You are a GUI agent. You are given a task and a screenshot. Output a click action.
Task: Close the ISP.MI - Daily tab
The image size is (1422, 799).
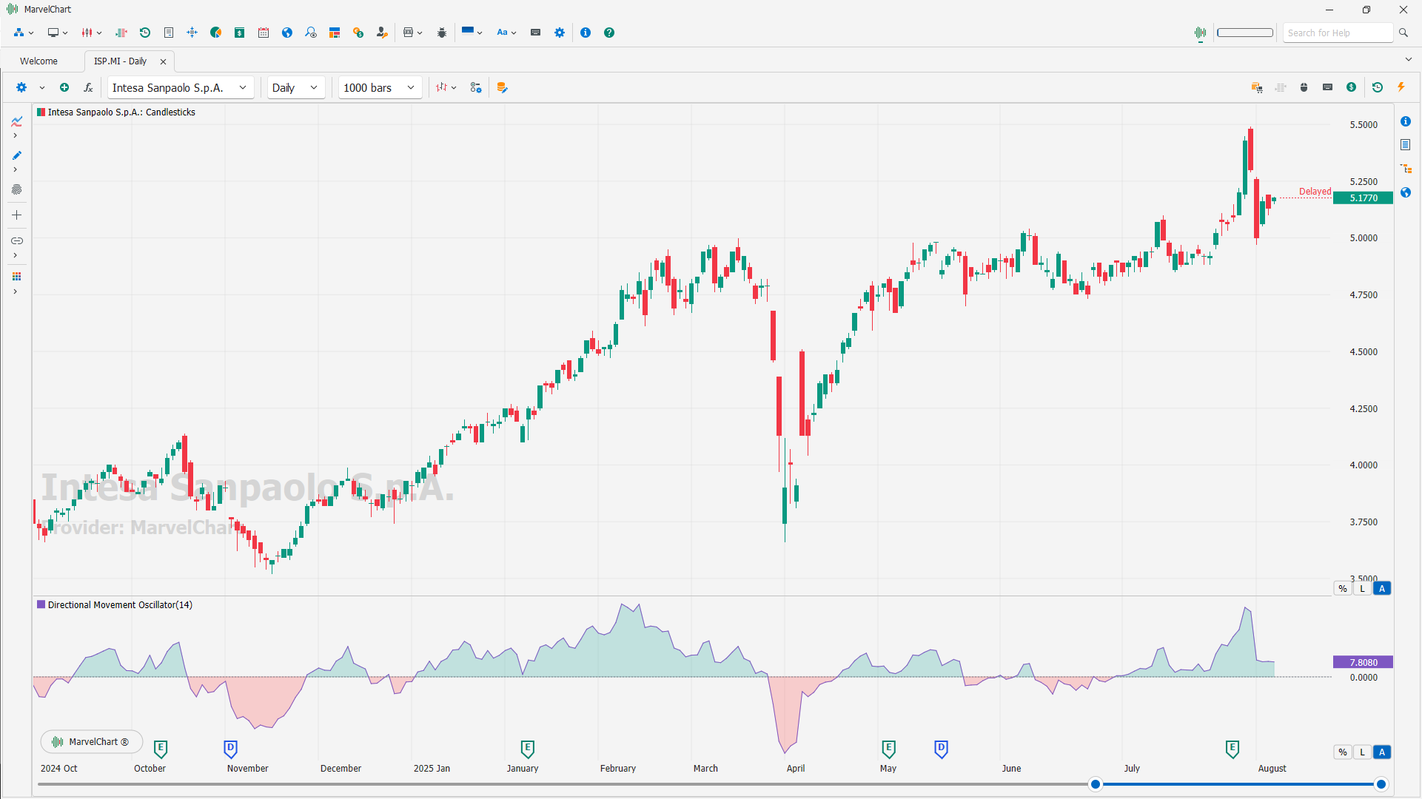pos(164,61)
